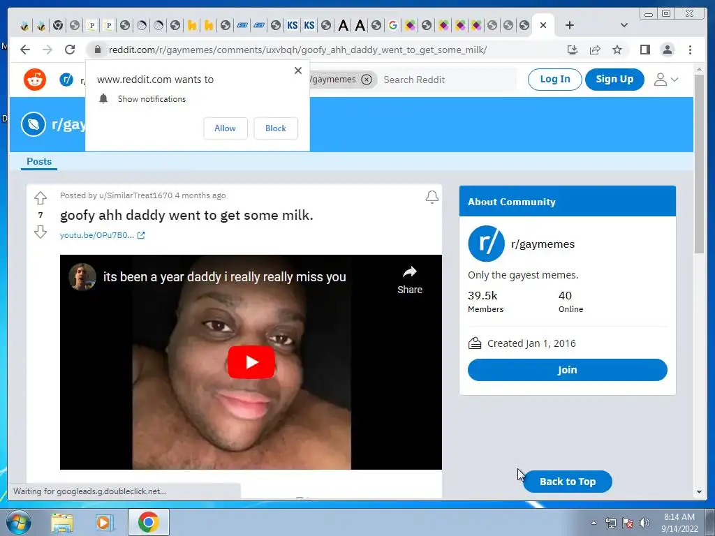The image size is (715, 536).
Task: Click r/gaymemes icon in About Community
Action: click(486, 244)
